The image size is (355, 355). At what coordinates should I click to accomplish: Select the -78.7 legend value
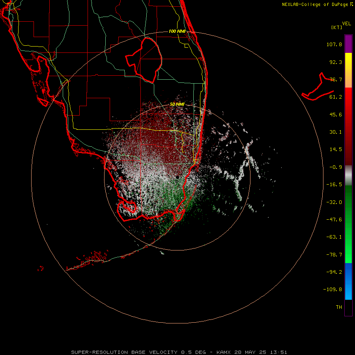tap(334, 255)
